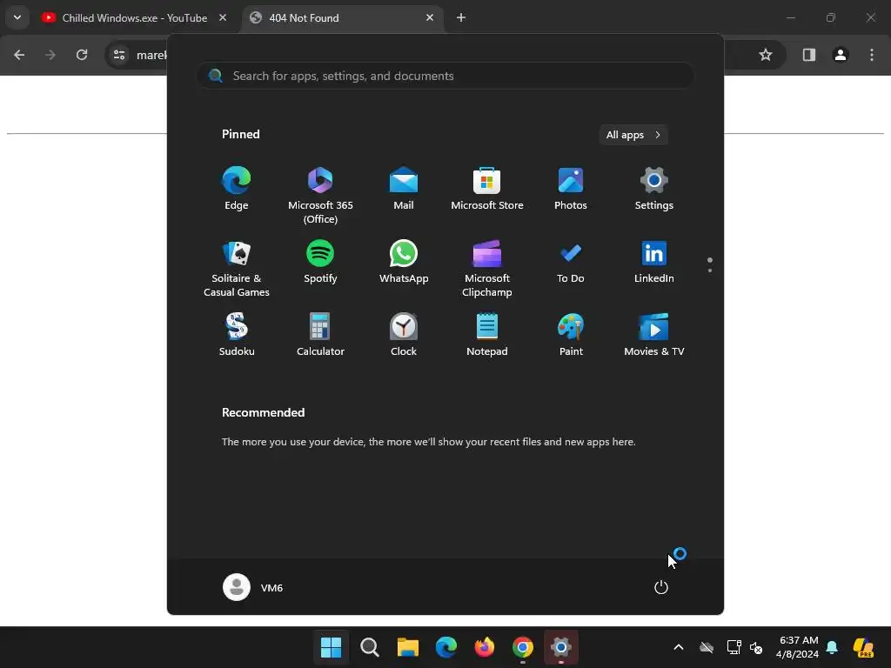The width and height of the screenshot is (891, 668).
Task: Open Chrome side panel
Action: 809,55
